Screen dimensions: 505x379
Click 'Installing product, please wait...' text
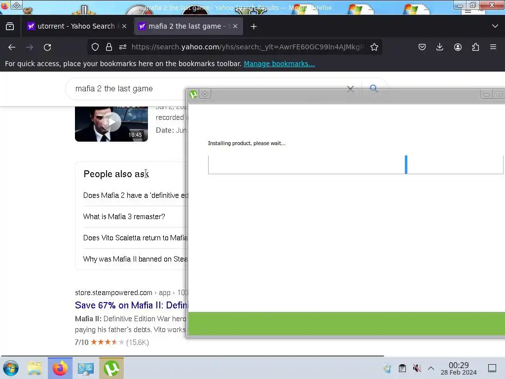coord(247,143)
